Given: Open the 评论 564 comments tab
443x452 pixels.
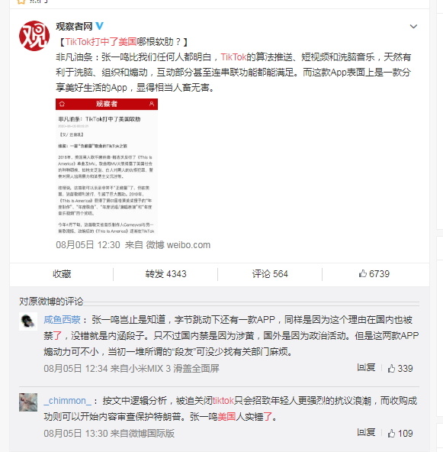Looking at the screenshot, I should tap(270, 274).
